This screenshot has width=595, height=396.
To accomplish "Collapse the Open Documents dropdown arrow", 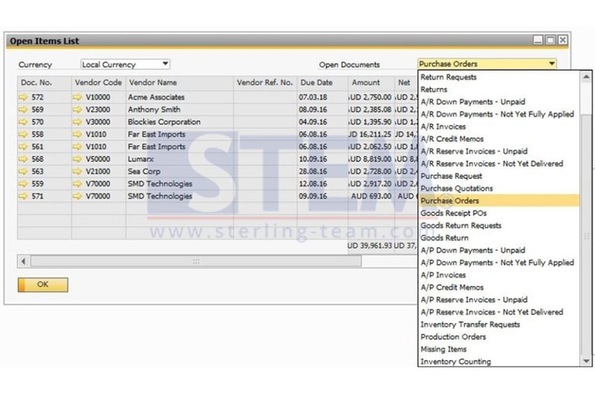I will tap(552, 64).
